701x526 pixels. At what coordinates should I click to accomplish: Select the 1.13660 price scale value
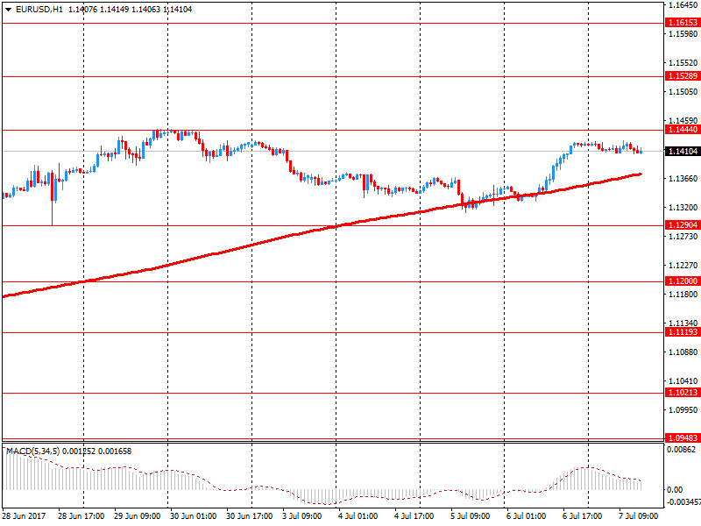(x=683, y=179)
